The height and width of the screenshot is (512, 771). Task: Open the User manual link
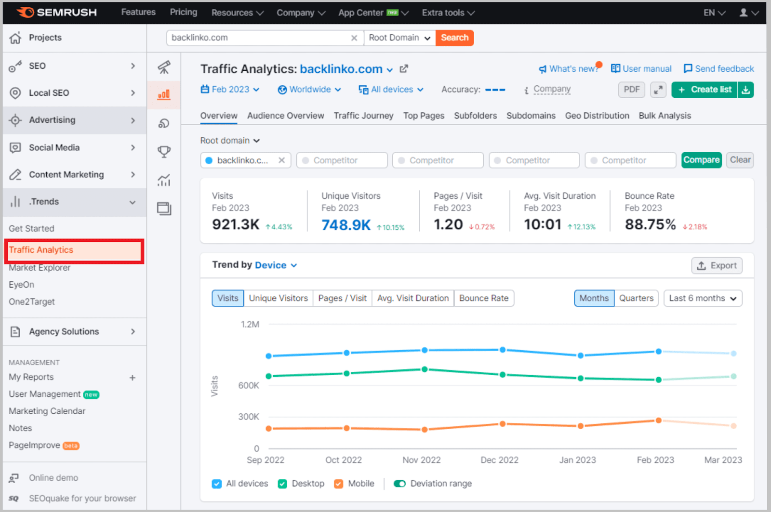click(x=641, y=69)
